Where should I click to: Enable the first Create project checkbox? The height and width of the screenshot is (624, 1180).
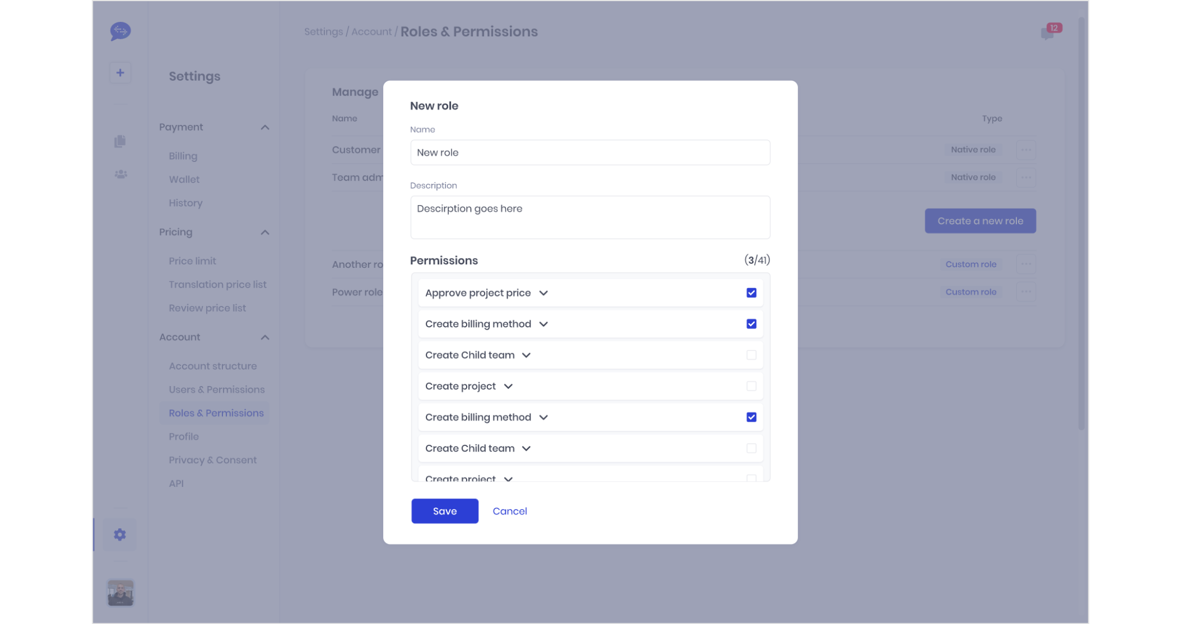(751, 386)
